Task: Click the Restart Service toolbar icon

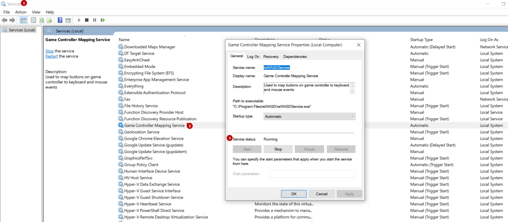Action: pyautogui.click(x=103, y=20)
